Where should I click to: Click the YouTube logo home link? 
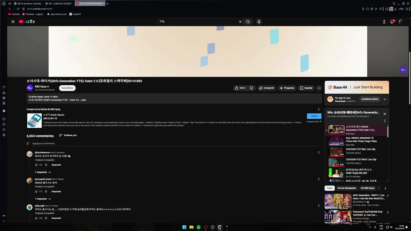coord(27,21)
